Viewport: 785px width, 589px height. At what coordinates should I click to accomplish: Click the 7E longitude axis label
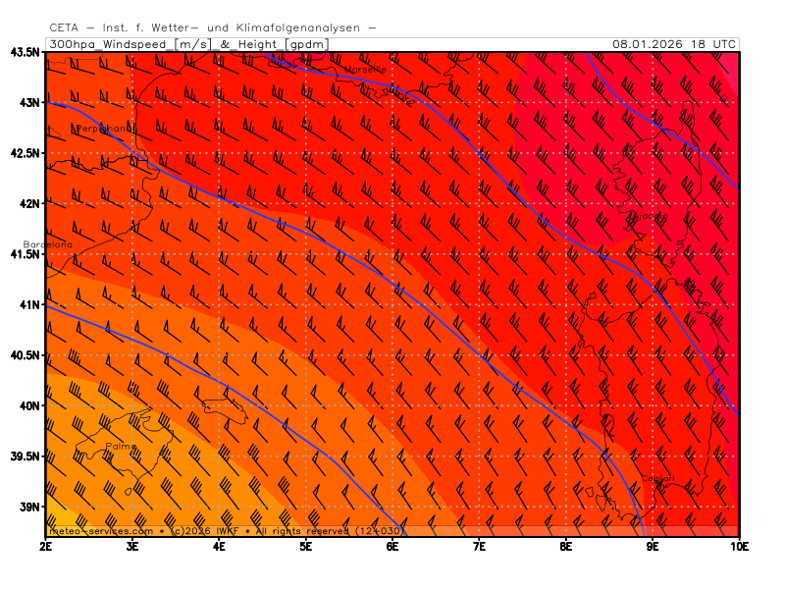[x=480, y=545]
